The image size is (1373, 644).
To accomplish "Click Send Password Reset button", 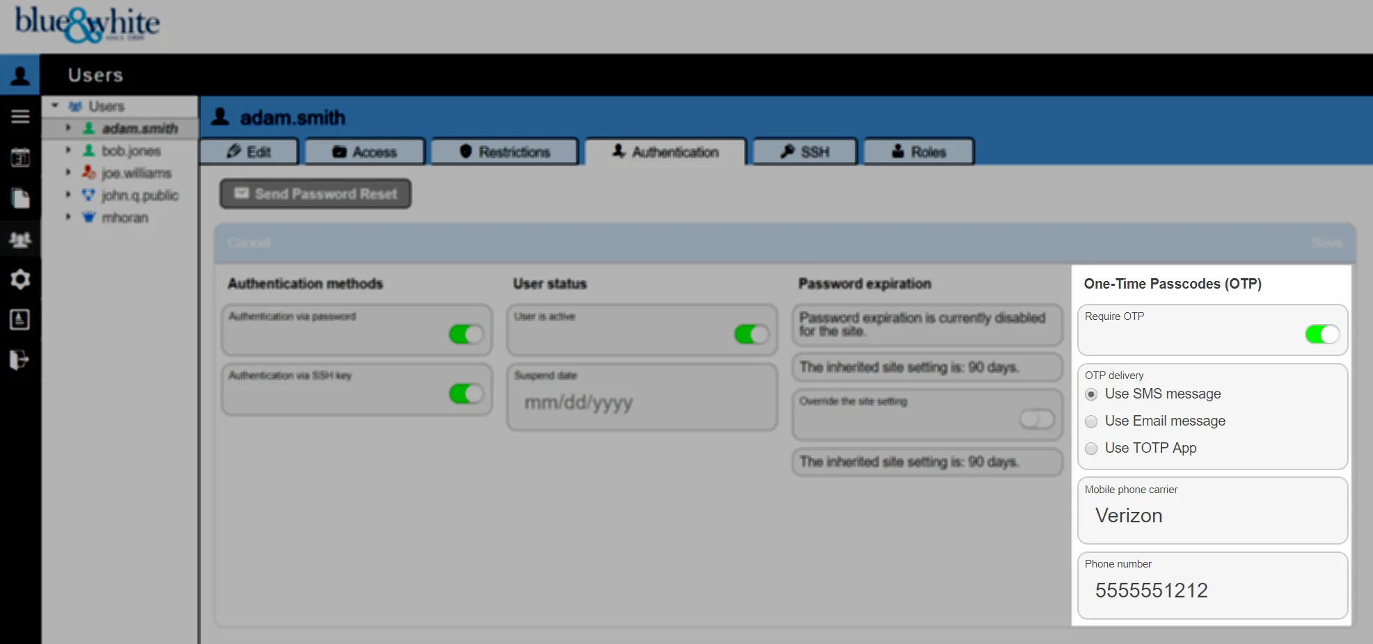I will point(316,194).
